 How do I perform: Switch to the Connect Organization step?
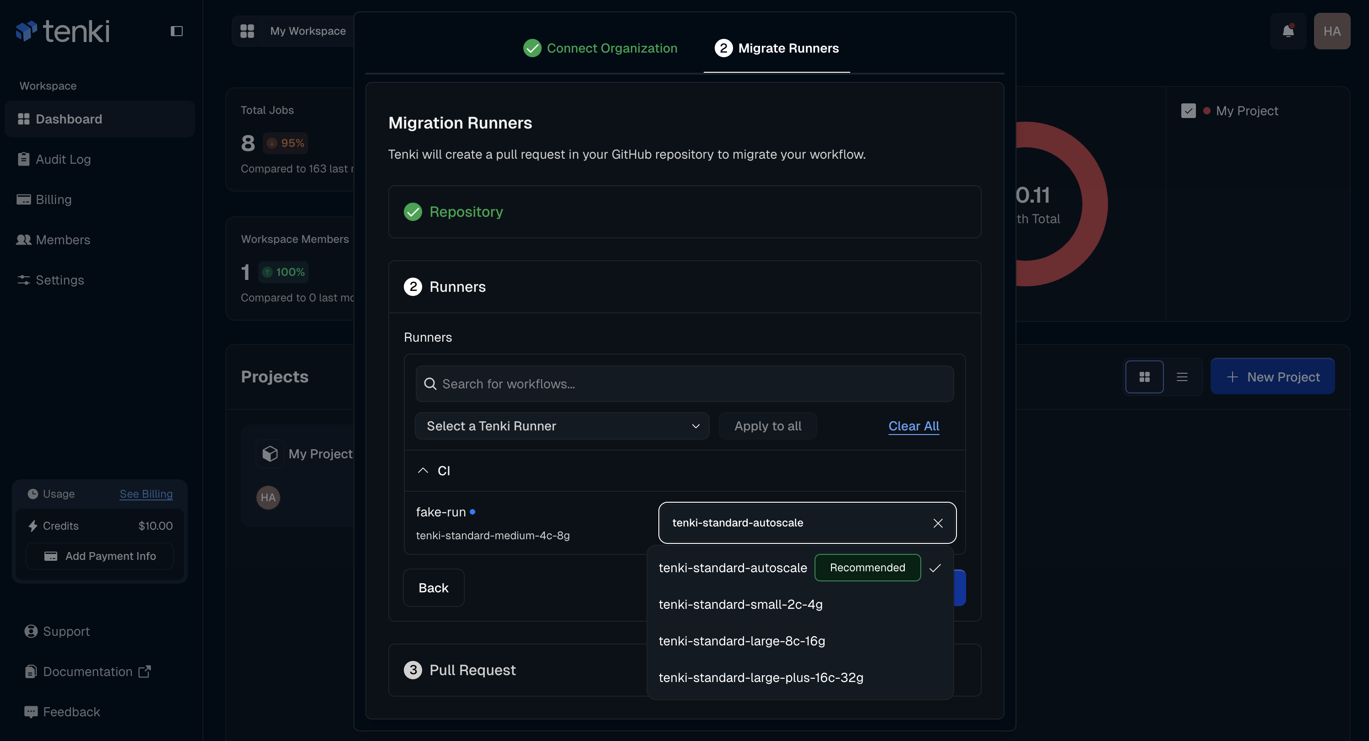coord(600,48)
